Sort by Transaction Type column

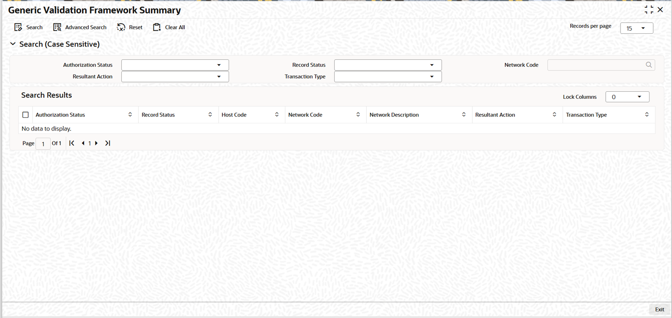pos(647,115)
